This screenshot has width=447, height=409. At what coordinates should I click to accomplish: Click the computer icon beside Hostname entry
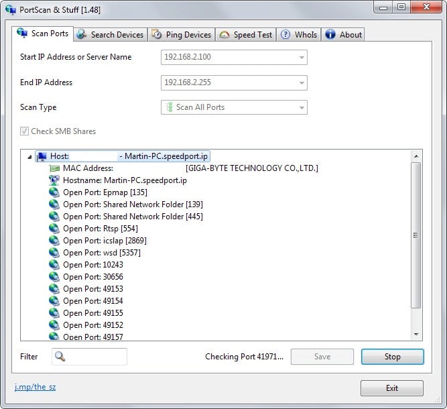[54, 180]
